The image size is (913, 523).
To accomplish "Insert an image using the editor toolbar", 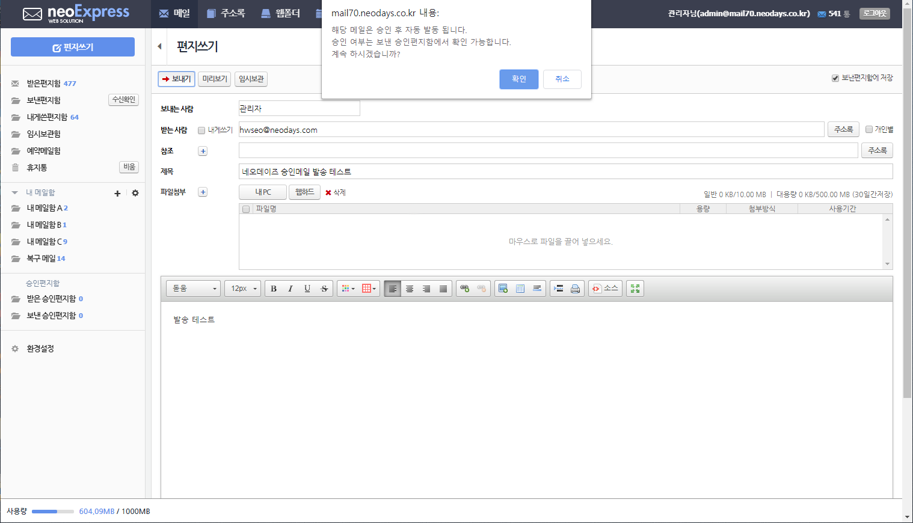I will click(x=503, y=289).
